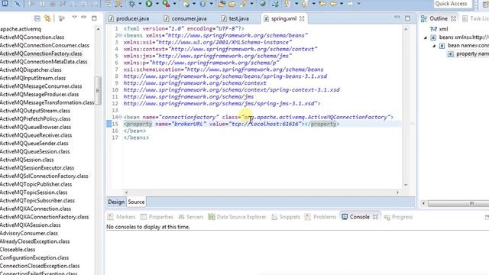Viewport: 489px width, 275px height.
Task: Open the Data Source Explorer tab
Action: tap(238, 217)
